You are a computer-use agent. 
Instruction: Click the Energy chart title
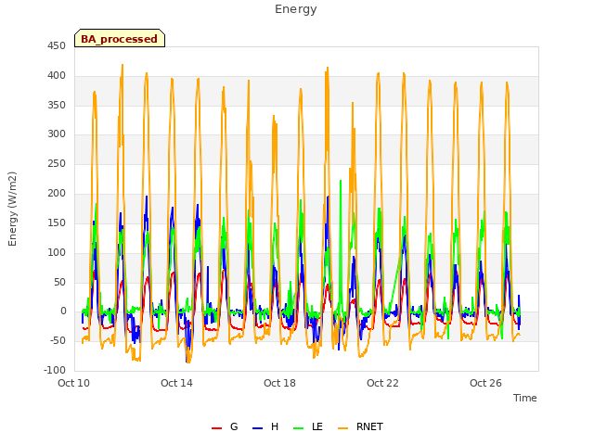pyautogui.click(x=296, y=9)
